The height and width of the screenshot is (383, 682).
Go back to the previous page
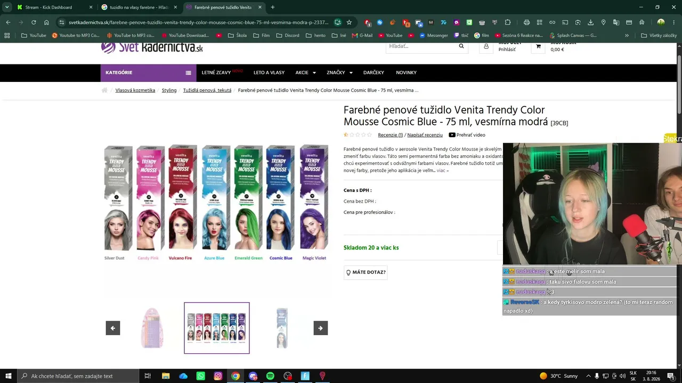[x=8, y=22]
